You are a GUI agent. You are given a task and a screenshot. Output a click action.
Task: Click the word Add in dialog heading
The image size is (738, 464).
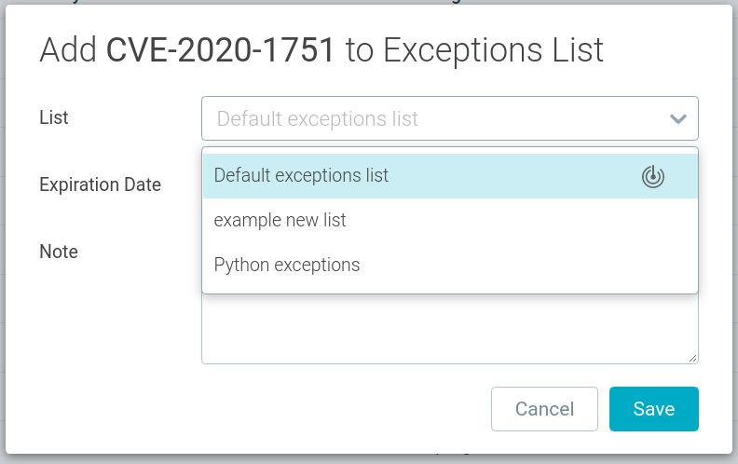68,50
